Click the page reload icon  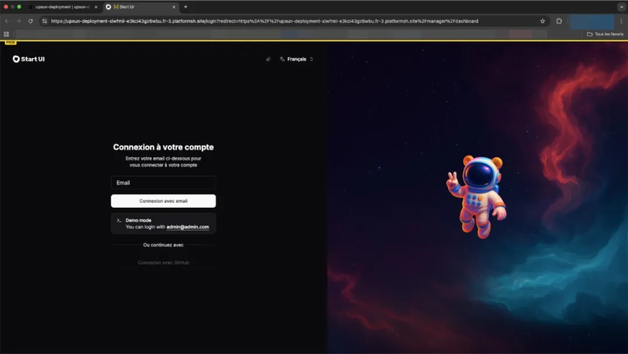pos(30,20)
